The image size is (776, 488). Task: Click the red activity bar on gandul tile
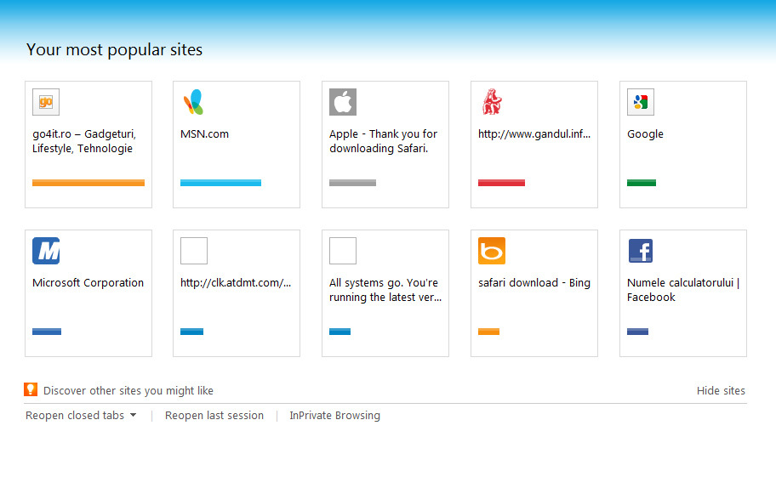501,183
